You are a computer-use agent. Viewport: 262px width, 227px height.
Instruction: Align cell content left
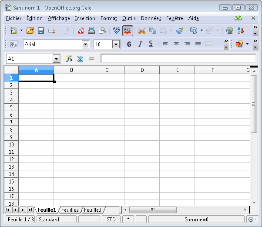[x=165, y=44]
